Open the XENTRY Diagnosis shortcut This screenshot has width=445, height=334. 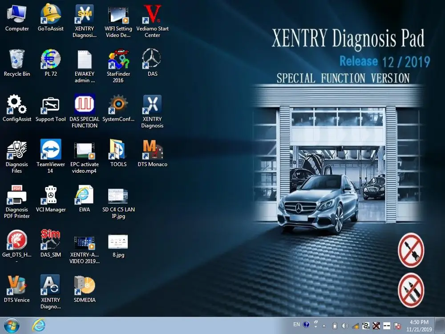click(x=152, y=105)
